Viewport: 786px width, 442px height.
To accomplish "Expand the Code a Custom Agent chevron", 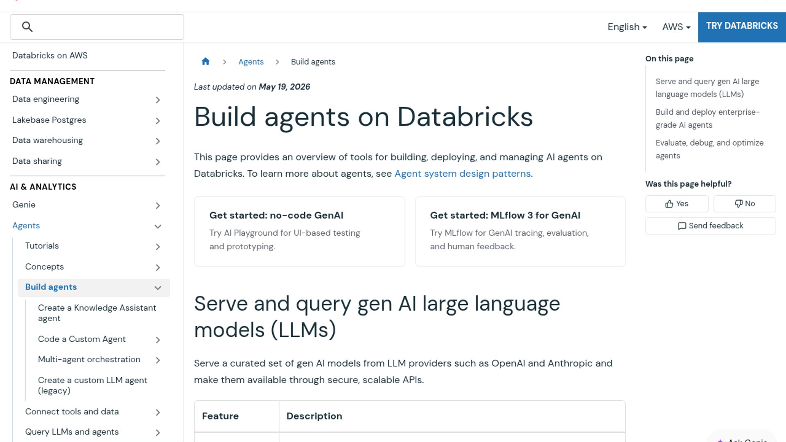I will tap(158, 340).
